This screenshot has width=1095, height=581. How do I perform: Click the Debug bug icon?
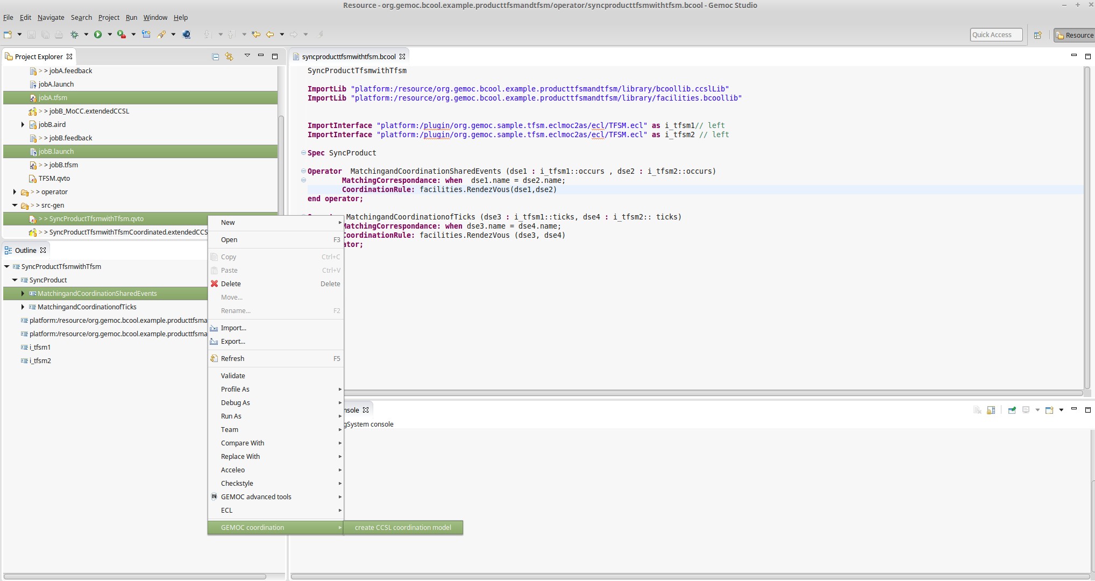pos(75,34)
